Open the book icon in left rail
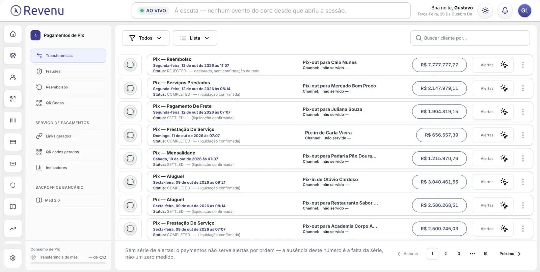Screen dimensions: 540x272 pos(13,207)
